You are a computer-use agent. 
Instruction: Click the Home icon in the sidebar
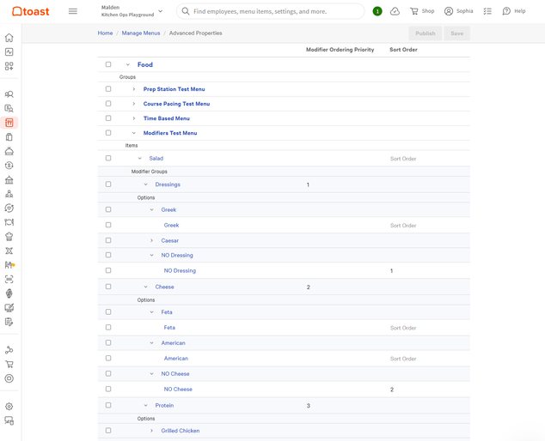pos(9,38)
